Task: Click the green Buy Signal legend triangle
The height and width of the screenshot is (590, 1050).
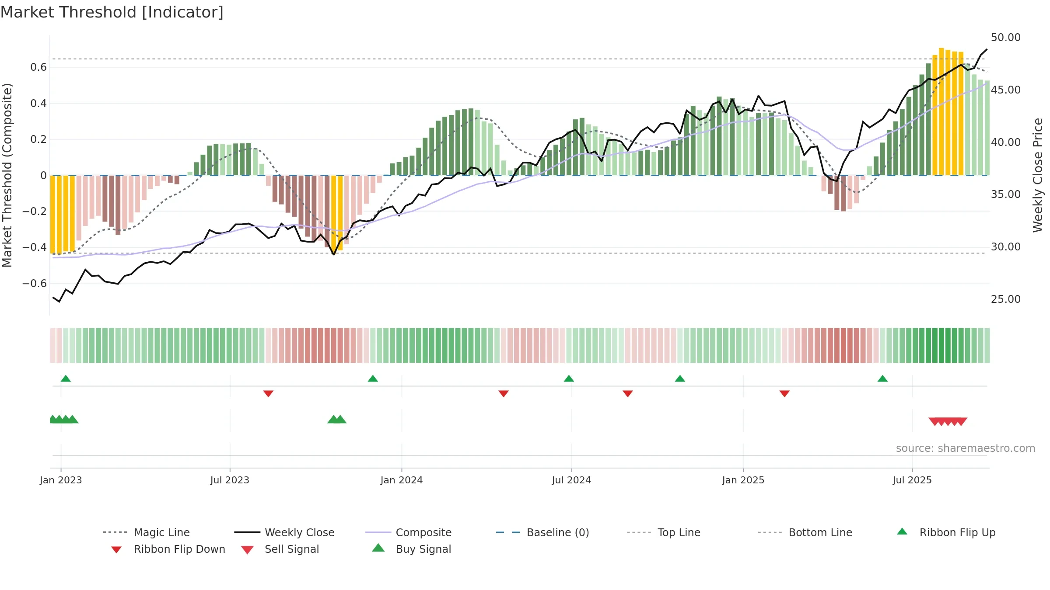Action: 378,548
